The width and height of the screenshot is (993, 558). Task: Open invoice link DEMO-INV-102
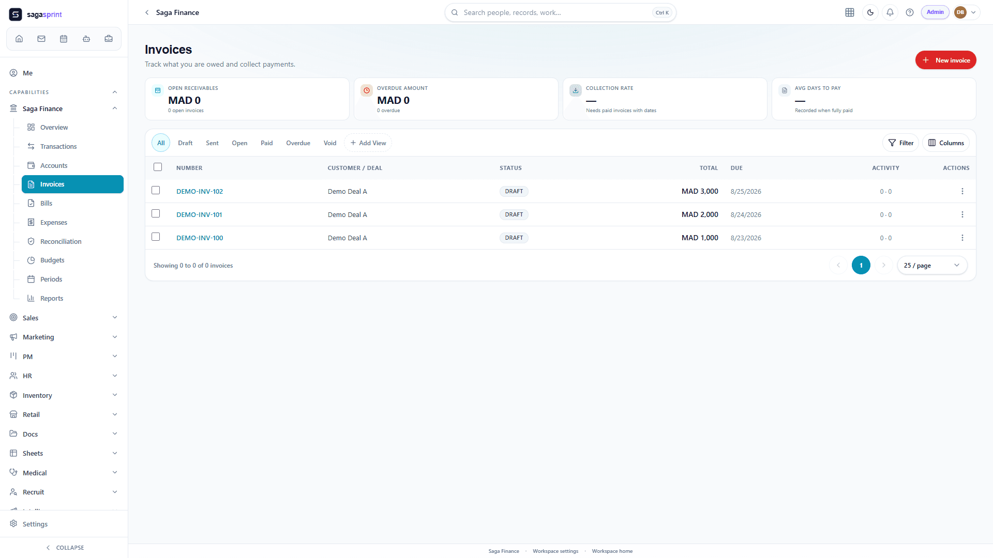click(x=200, y=192)
